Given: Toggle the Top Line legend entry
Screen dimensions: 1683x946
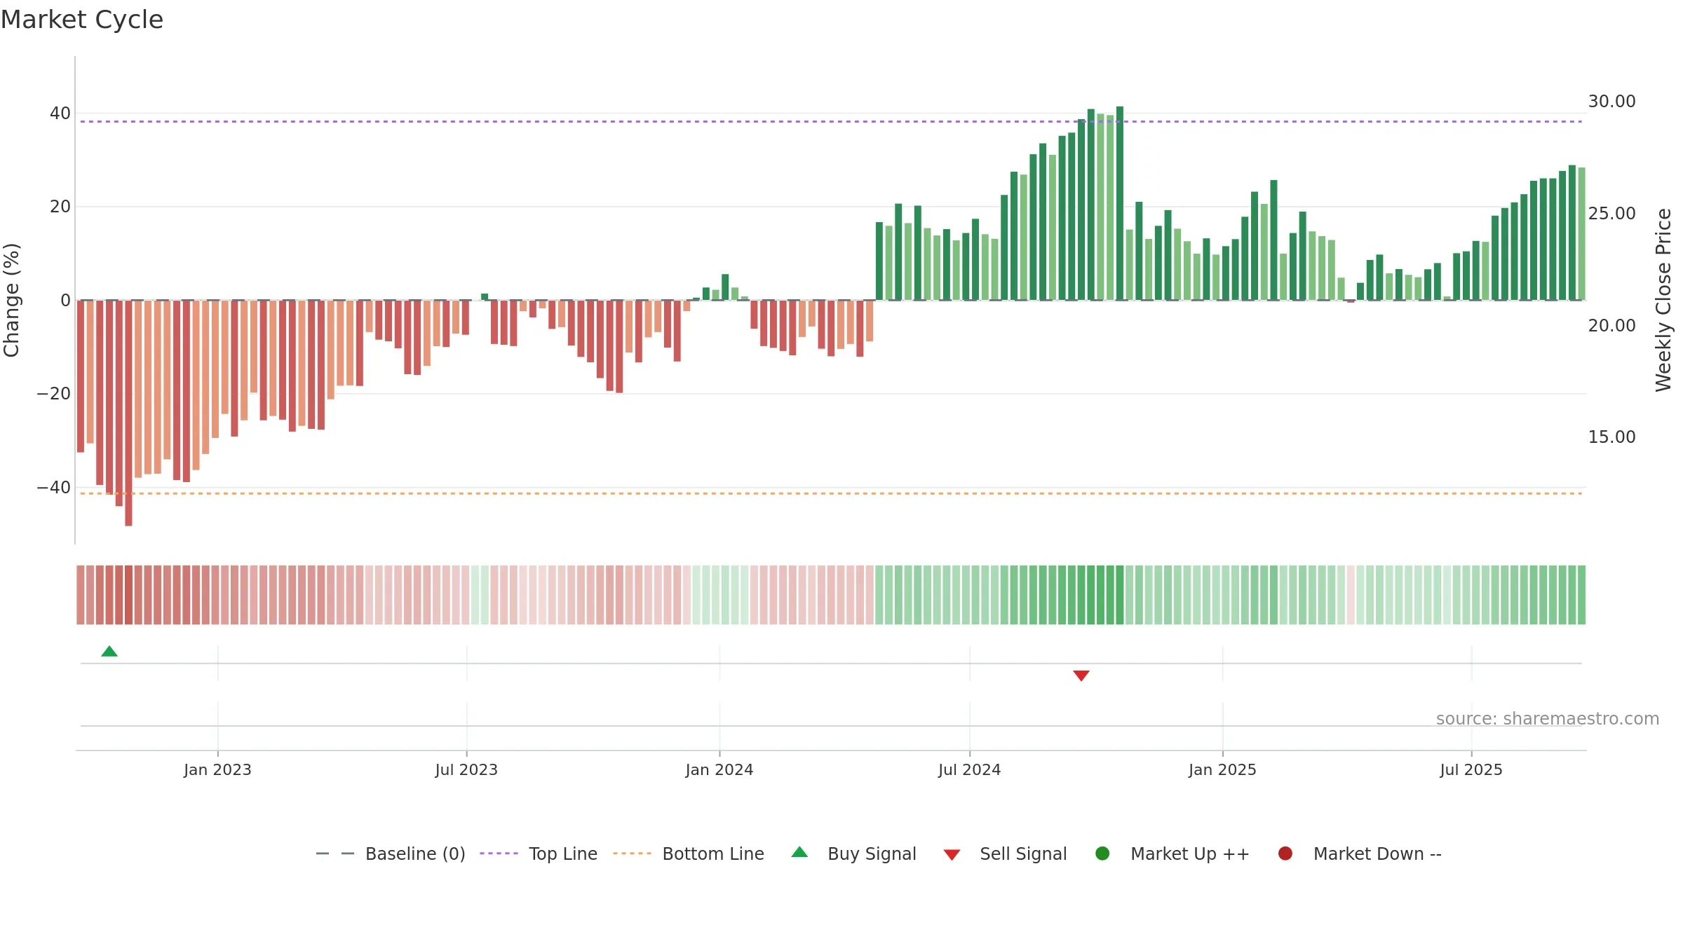Looking at the screenshot, I should [x=539, y=854].
